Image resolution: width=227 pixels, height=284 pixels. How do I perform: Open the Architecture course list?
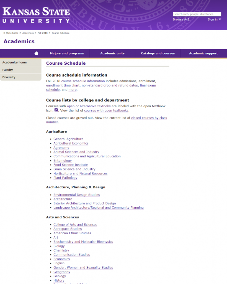(63, 199)
